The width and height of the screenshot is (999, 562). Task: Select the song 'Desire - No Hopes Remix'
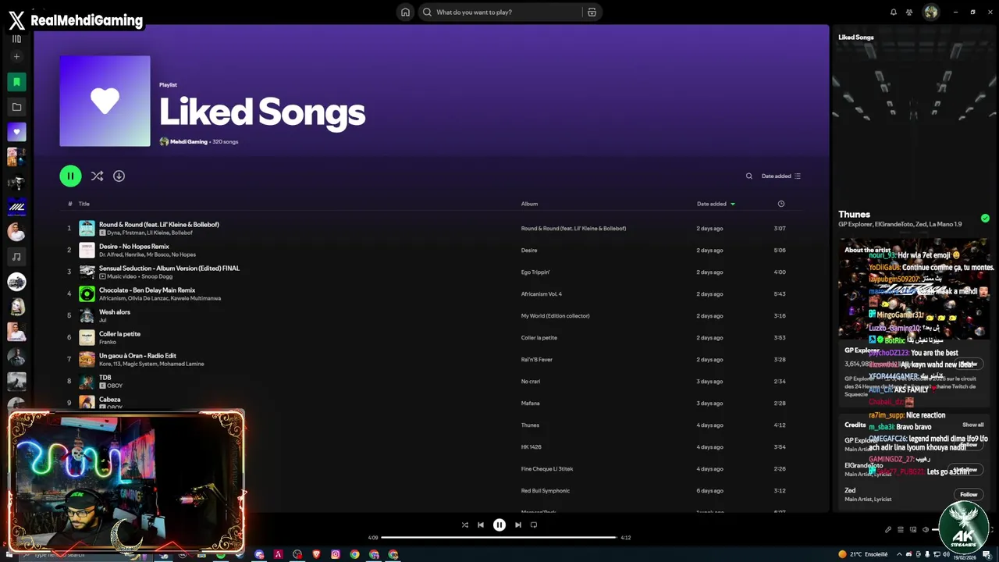(134, 247)
